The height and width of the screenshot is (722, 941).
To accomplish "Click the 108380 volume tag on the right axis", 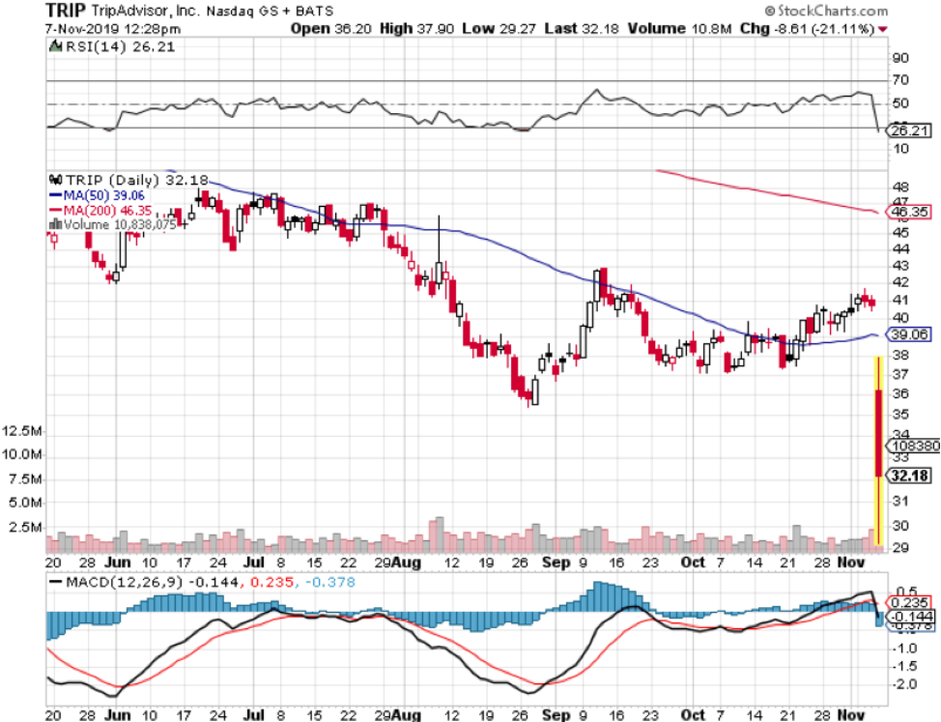I will pos(913,446).
